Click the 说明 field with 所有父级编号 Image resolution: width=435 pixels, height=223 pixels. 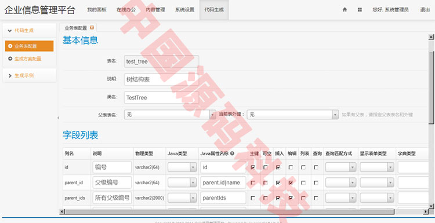click(112, 198)
